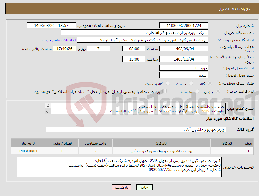Select the جزیی purchase type radio
This screenshot has height=196, width=259.
218,91
